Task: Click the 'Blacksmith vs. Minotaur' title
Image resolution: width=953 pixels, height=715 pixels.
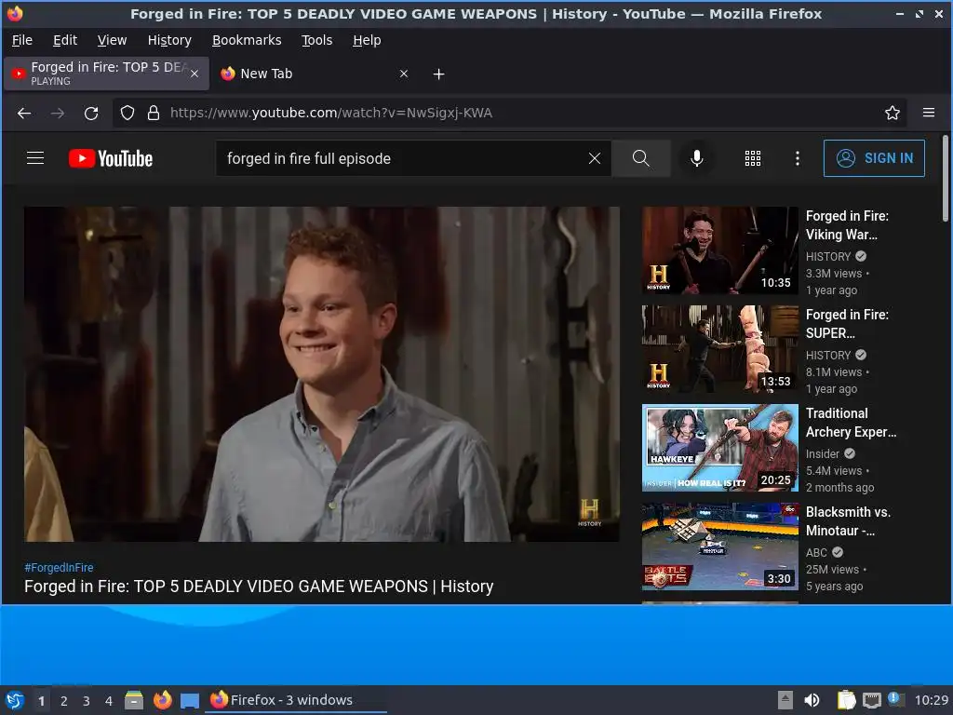Action: [x=848, y=521]
